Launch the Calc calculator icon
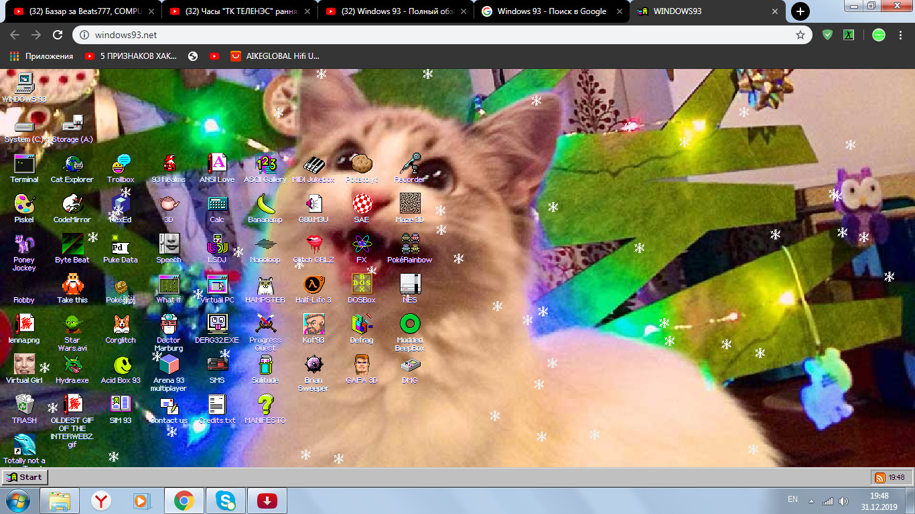 tap(217, 205)
